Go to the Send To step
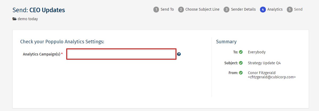The image size is (319, 111). click(167, 9)
